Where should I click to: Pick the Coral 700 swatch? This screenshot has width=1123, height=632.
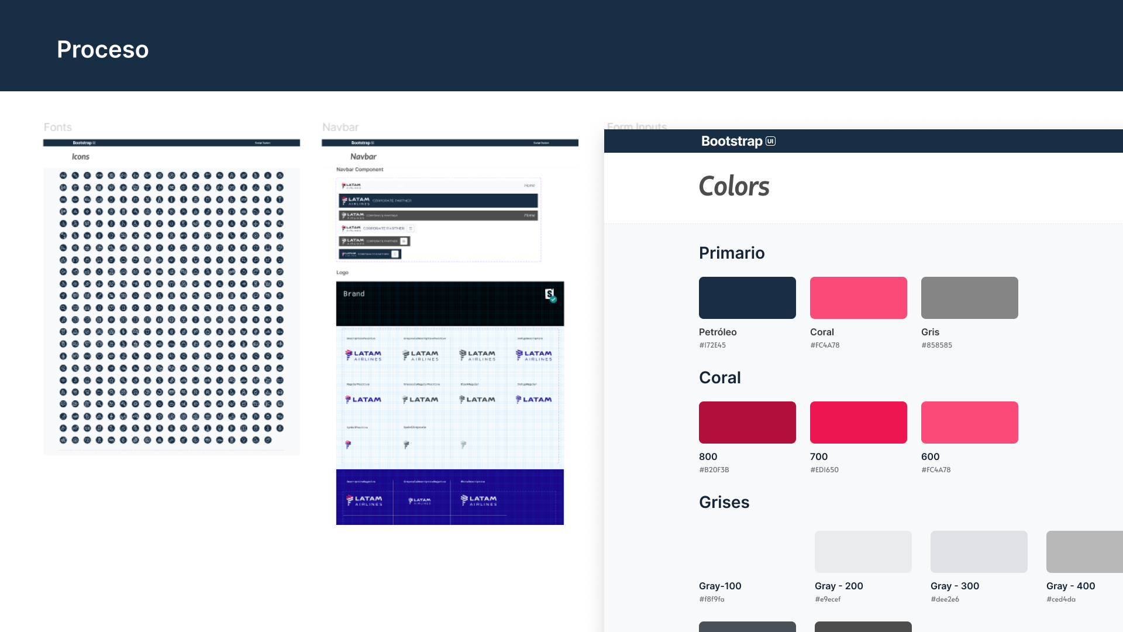coord(858,423)
